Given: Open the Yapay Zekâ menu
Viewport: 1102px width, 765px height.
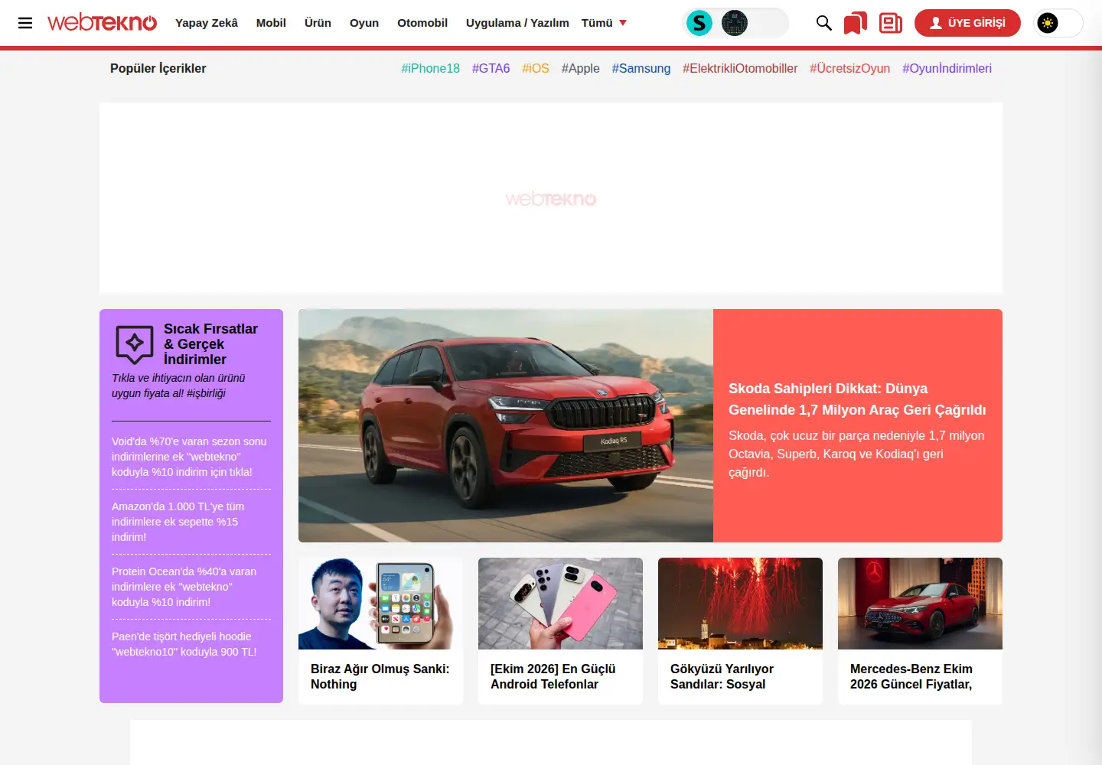Looking at the screenshot, I should pyautogui.click(x=207, y=23).
